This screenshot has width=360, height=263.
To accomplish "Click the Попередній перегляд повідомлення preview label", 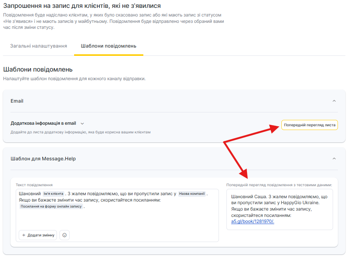I will (279, 185).
